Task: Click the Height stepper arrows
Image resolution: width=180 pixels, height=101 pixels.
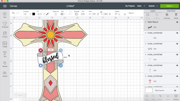Action: [x=110, y=14]
